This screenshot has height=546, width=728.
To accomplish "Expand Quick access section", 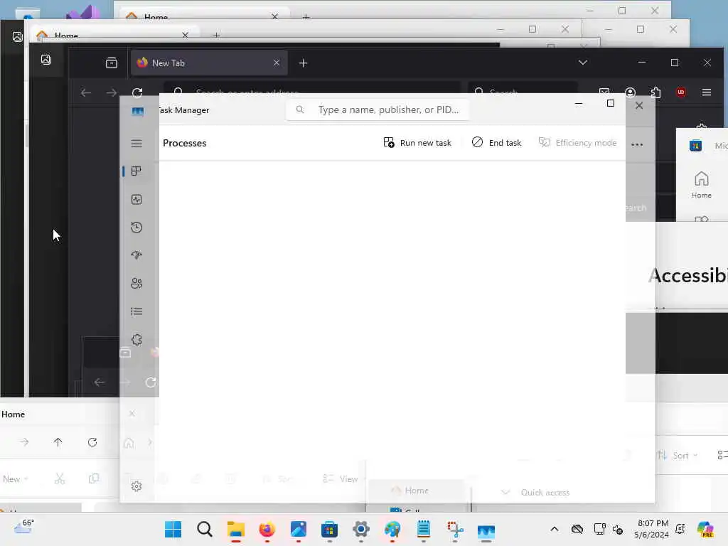I will tap(505, 492).
